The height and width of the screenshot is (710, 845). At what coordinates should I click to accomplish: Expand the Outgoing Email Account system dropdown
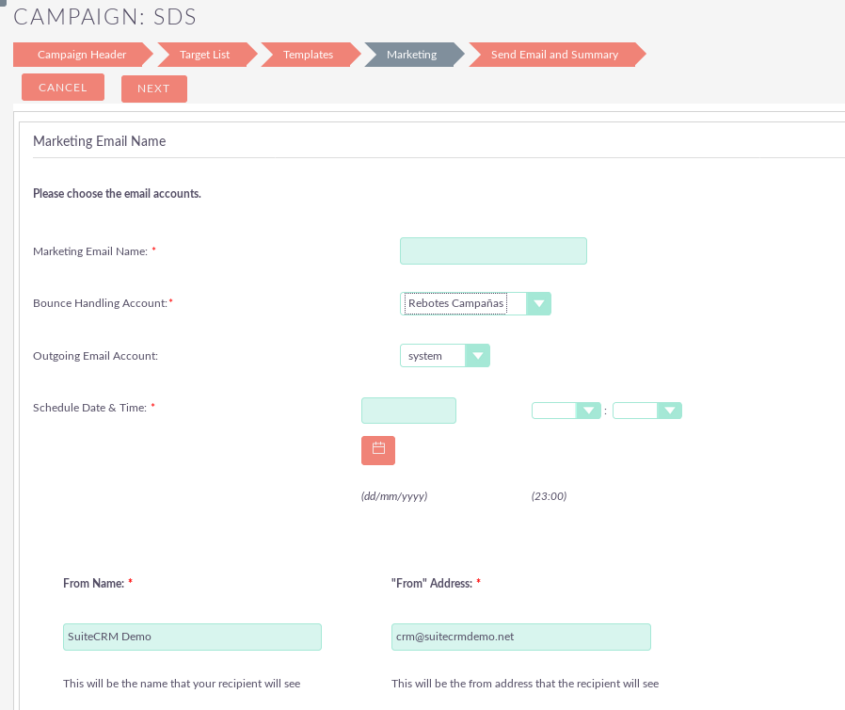[x=445, y=356]
